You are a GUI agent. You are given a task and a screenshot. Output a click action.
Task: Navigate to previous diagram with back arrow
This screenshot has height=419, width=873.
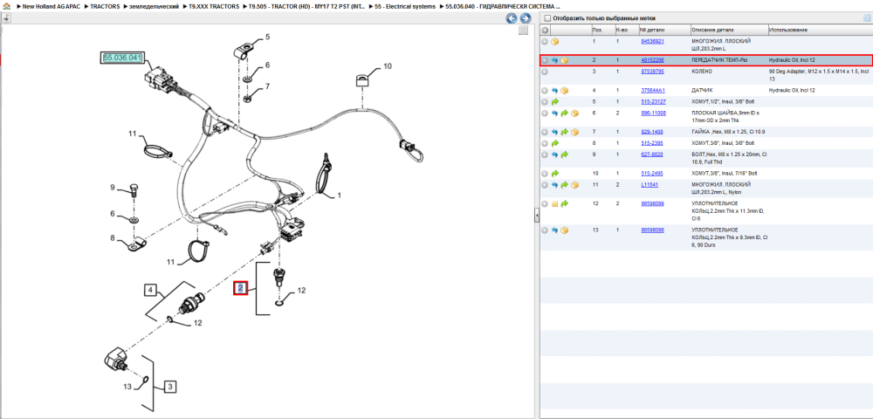[x=511, y=18]
